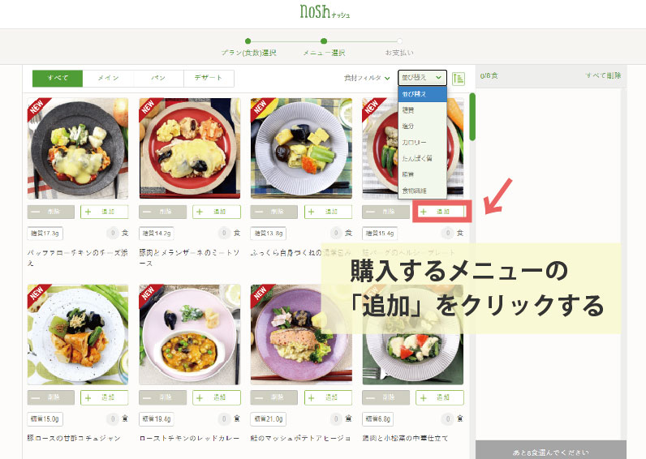Add the highlighted fourth dish with 追加

coord(441,212)
